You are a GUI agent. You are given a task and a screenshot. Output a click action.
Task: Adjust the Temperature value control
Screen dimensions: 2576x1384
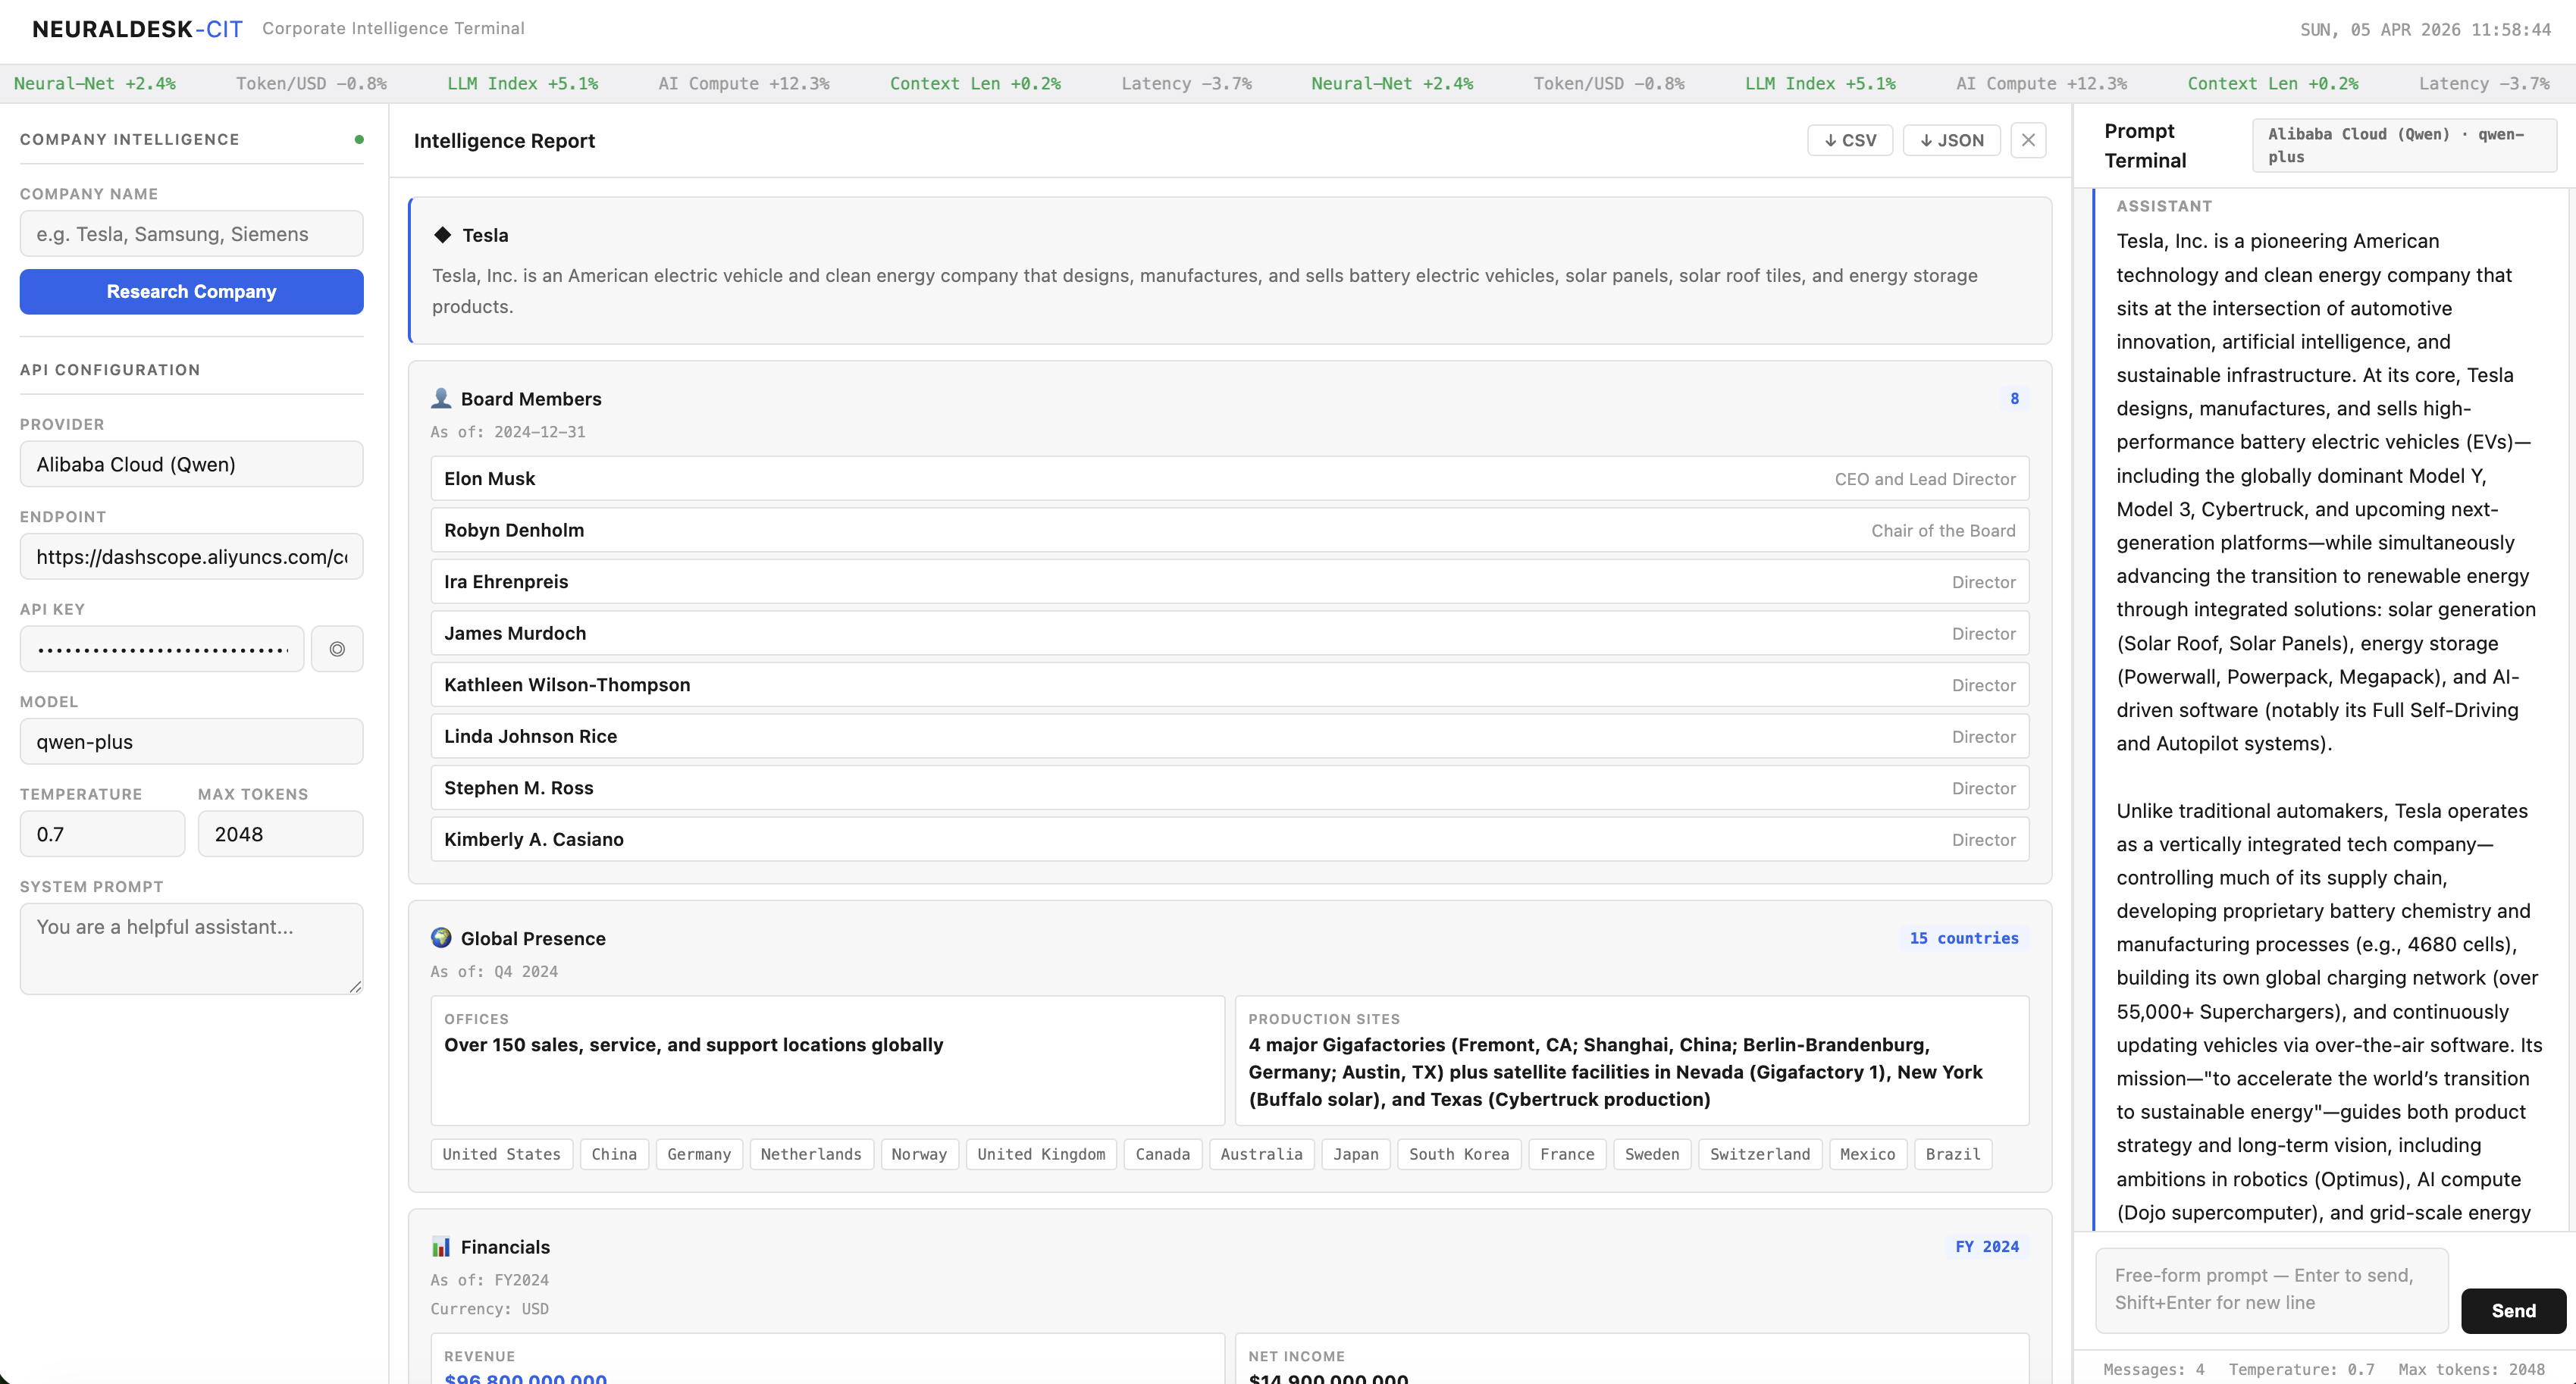coord(101,833)
